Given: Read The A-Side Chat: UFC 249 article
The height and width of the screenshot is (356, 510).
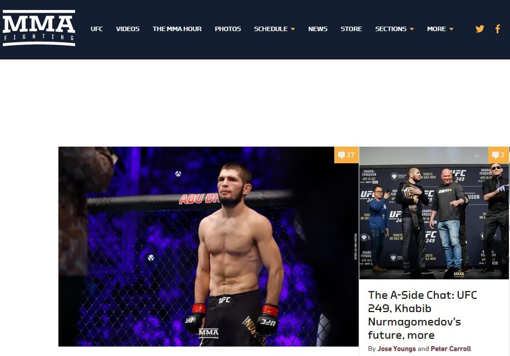Looking at the screenshot, I should (423, 315).
